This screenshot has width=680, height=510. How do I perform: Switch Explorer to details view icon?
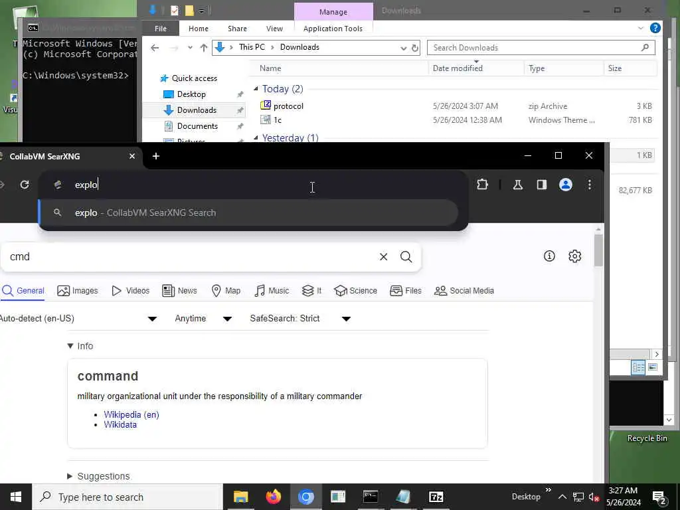pyautogui.click(x=638, y=368)
